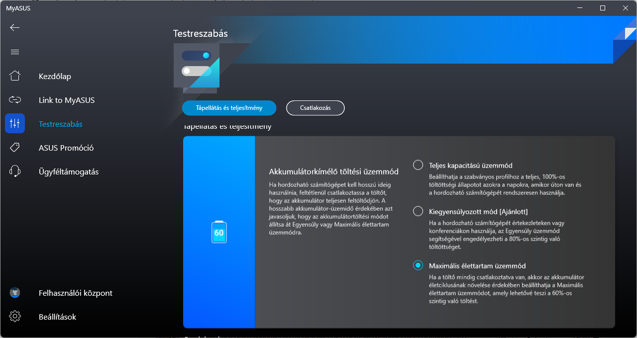Click the MyASUS window title text
The image size is (637, 338).
[x=18, y=8]
